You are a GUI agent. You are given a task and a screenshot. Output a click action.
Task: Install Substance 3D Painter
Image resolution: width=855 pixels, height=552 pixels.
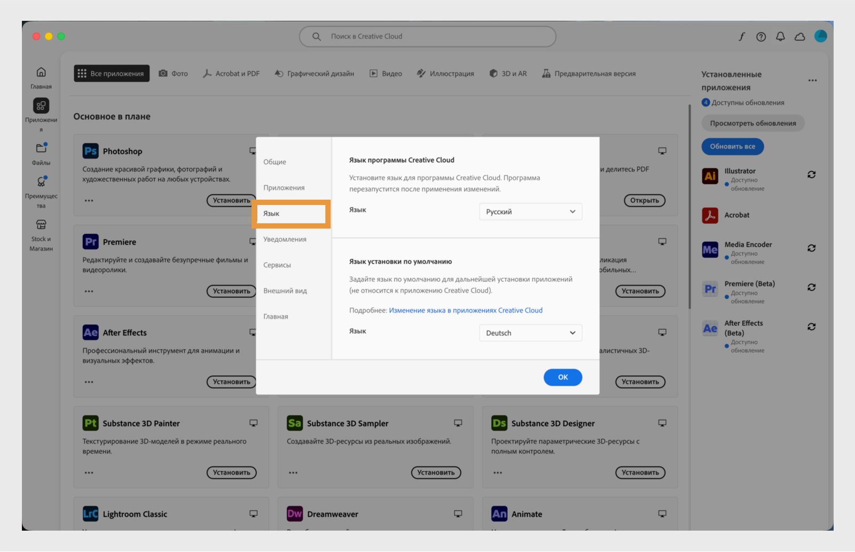(x=231, y=472)
